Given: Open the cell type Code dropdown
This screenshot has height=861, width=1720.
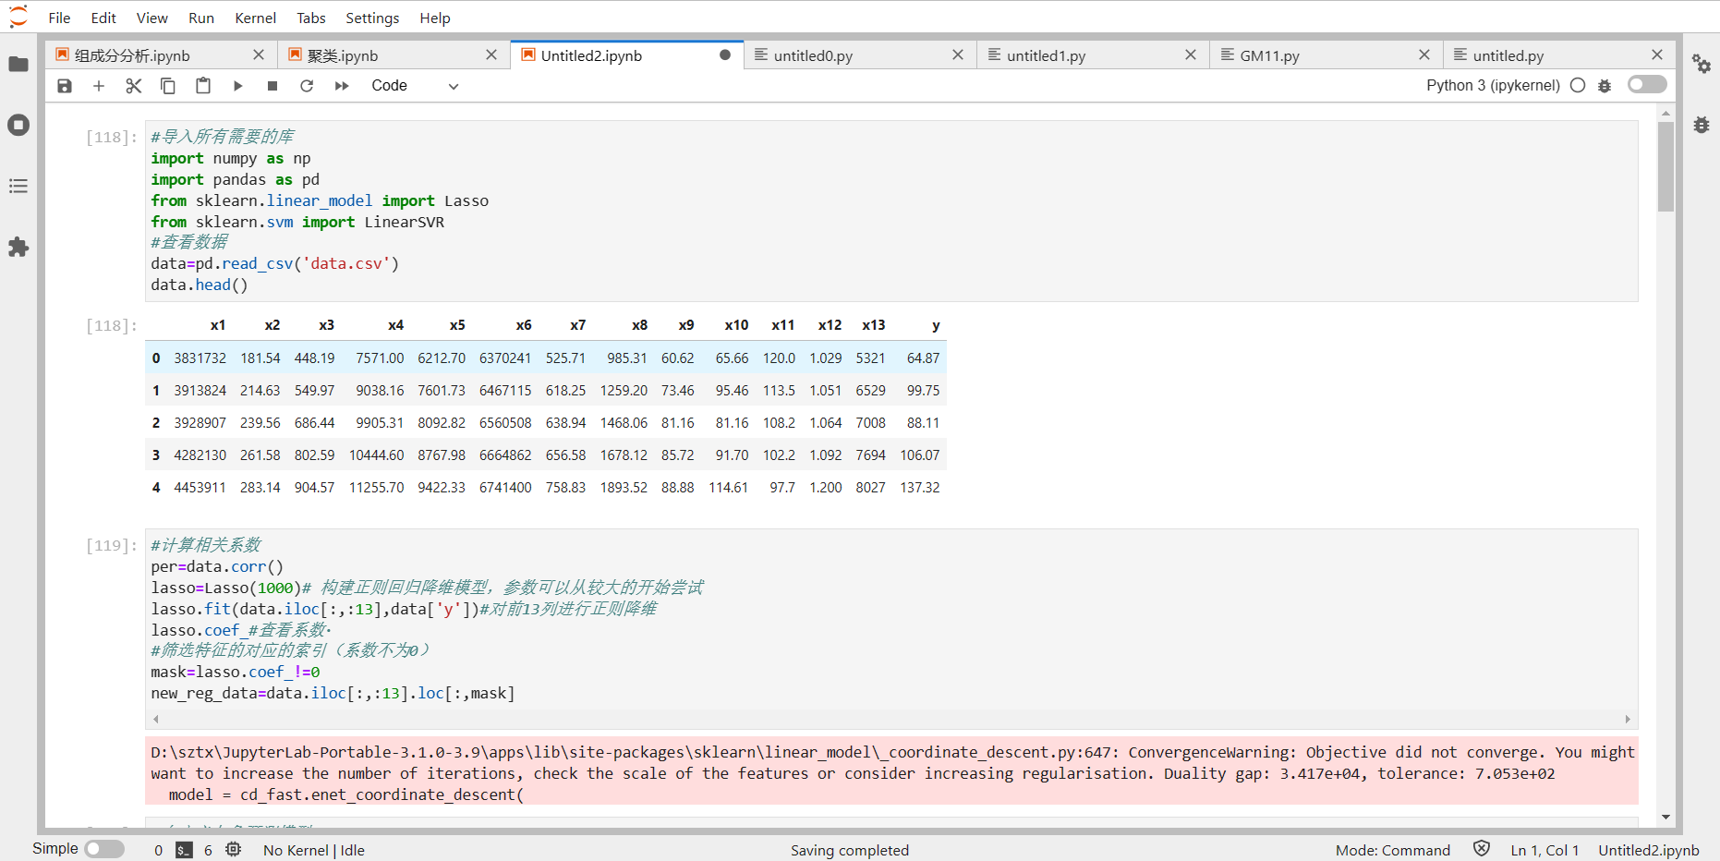Looking at the screenshot, I should coord(415,86).
